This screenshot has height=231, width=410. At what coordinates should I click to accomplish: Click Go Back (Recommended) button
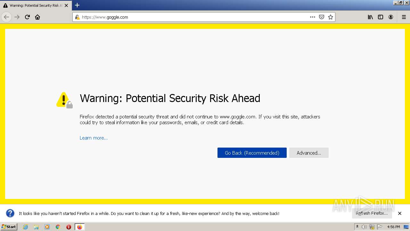[252, 153]
